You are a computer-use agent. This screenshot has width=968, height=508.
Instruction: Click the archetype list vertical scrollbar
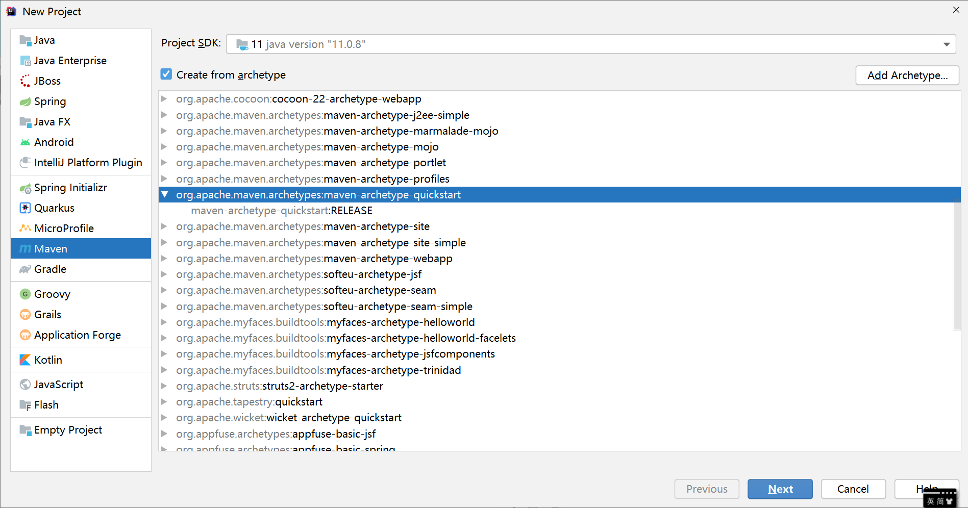tap(957, 265)
